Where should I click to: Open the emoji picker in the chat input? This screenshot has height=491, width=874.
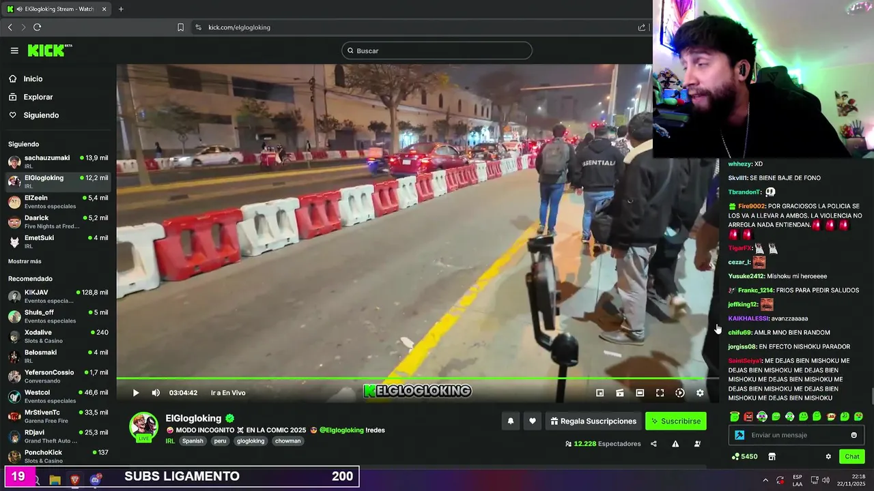(x=854, y=435)
